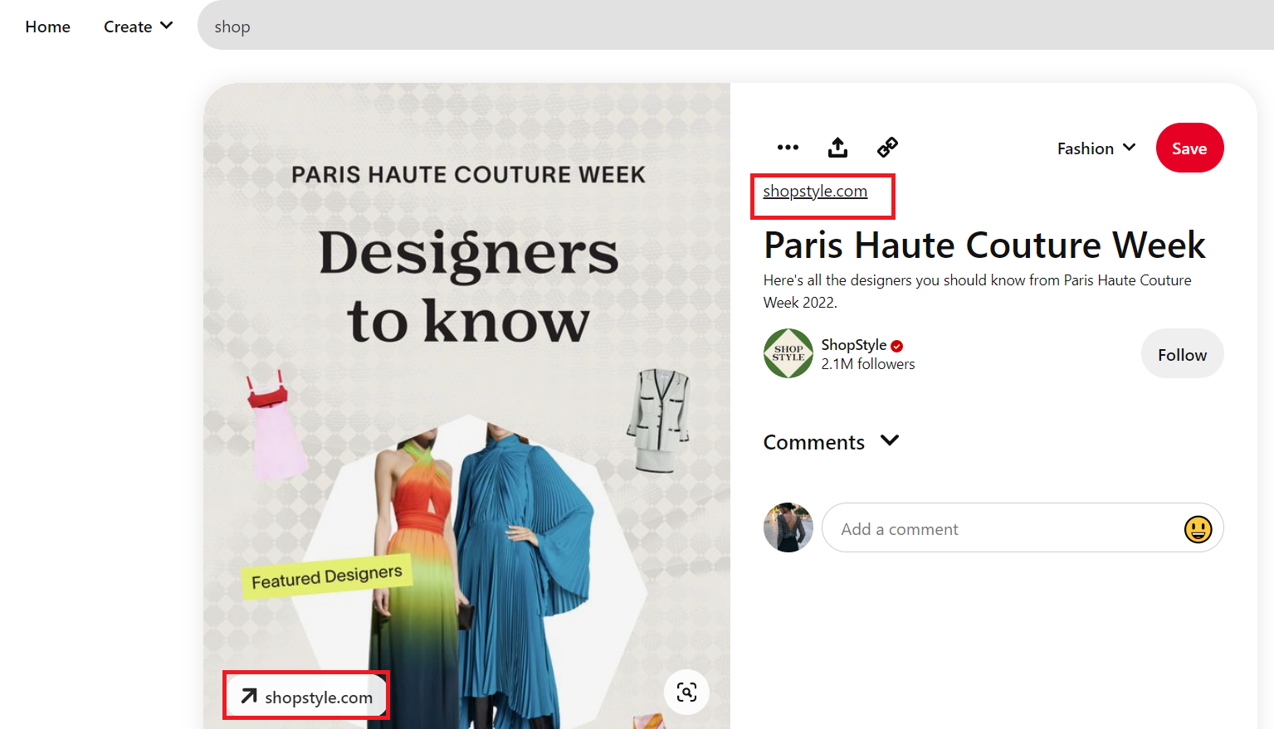This screenshot has height=729, width=1274.
Task: Open the ShopStyle profile name link
Action: [853, 345]
